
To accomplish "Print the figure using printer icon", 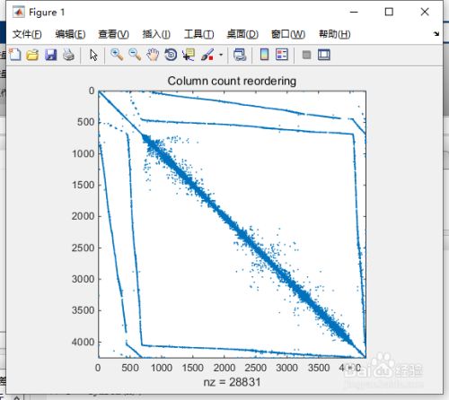I will tap(68, 55).
